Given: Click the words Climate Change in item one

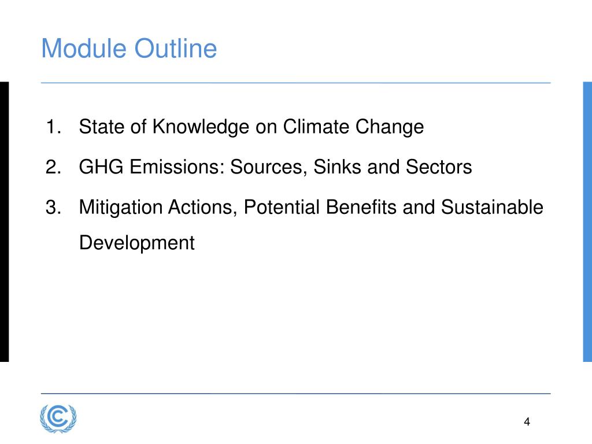Looking at the screenshot, I should click(x=353, y=127).
